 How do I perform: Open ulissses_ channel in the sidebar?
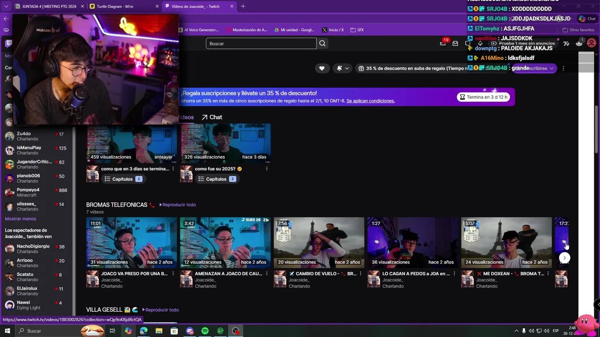coord(37,206)
